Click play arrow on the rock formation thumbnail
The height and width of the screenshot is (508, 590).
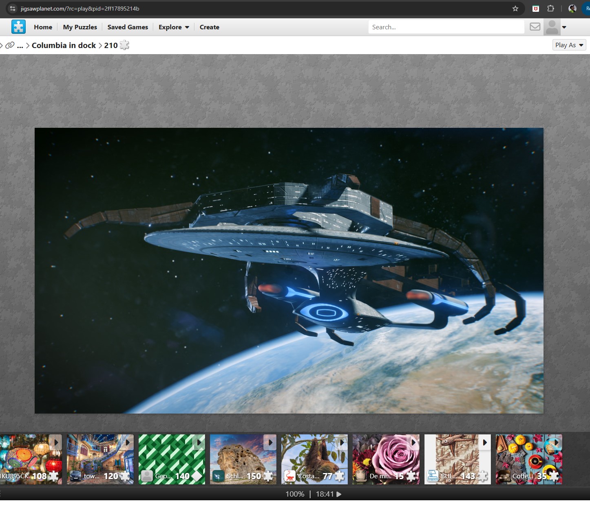point(270,442)
